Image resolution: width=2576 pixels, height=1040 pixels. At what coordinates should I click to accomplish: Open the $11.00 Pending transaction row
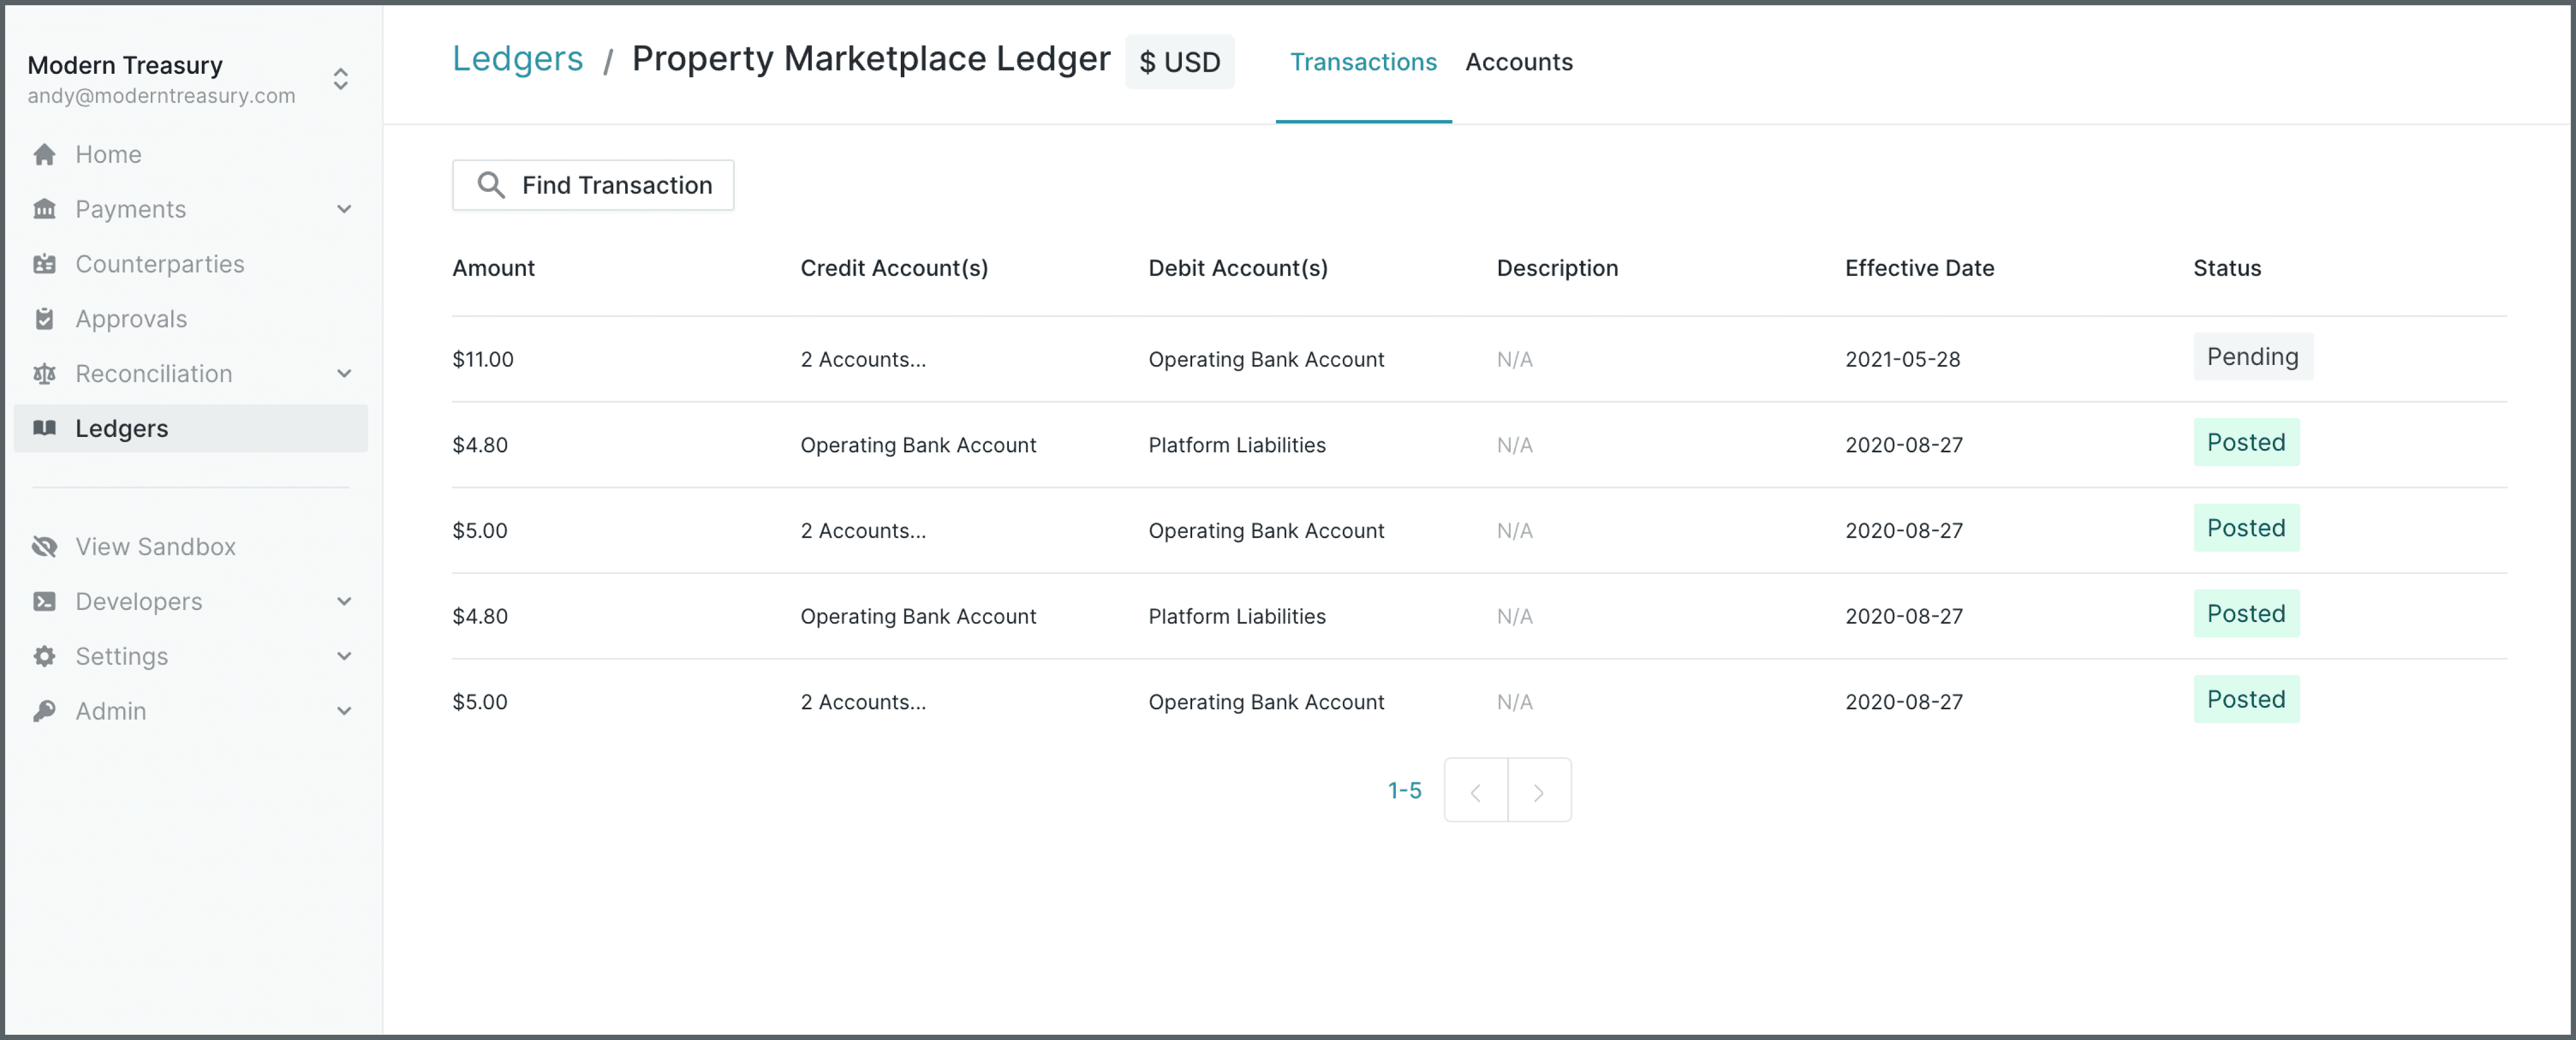click(1478, 359)
